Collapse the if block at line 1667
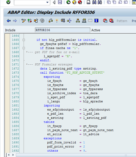The width and height of the screenshot is (136, 157). [x=24, y=48]
